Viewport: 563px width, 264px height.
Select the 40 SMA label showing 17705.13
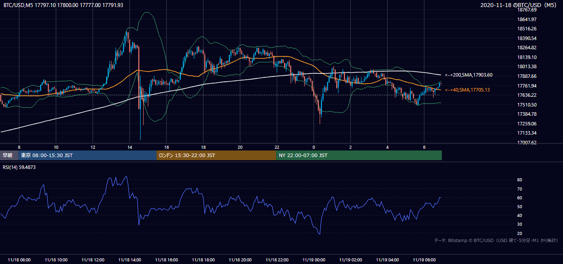(x=467, y=90)
